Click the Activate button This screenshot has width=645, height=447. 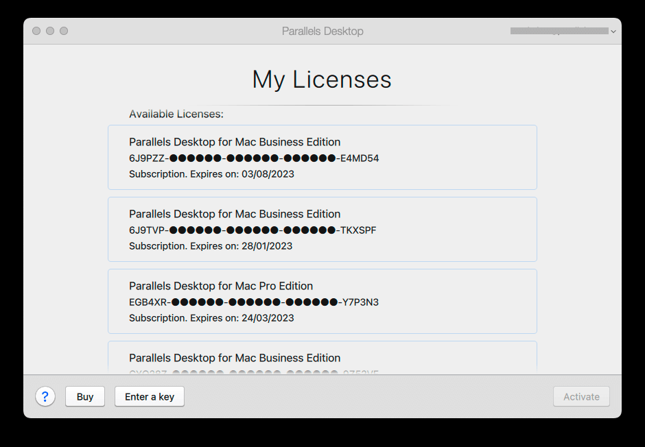click(581, 396)
